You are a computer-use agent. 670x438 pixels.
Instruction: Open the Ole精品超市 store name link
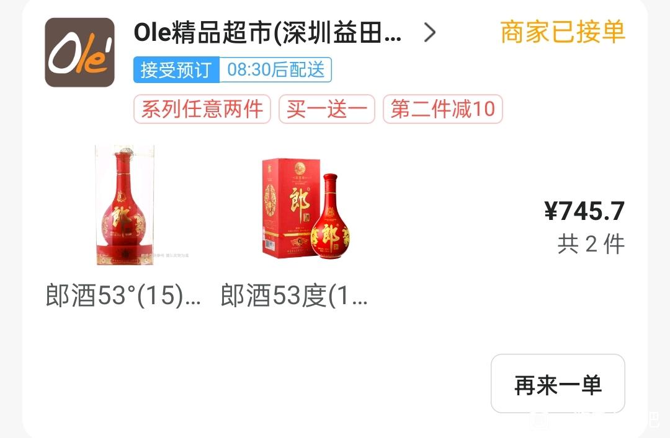(267, 32)
